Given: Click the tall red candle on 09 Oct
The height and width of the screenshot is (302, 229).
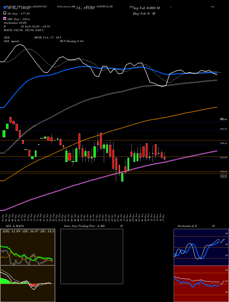Looking at the screenshot, I should 79,141.
